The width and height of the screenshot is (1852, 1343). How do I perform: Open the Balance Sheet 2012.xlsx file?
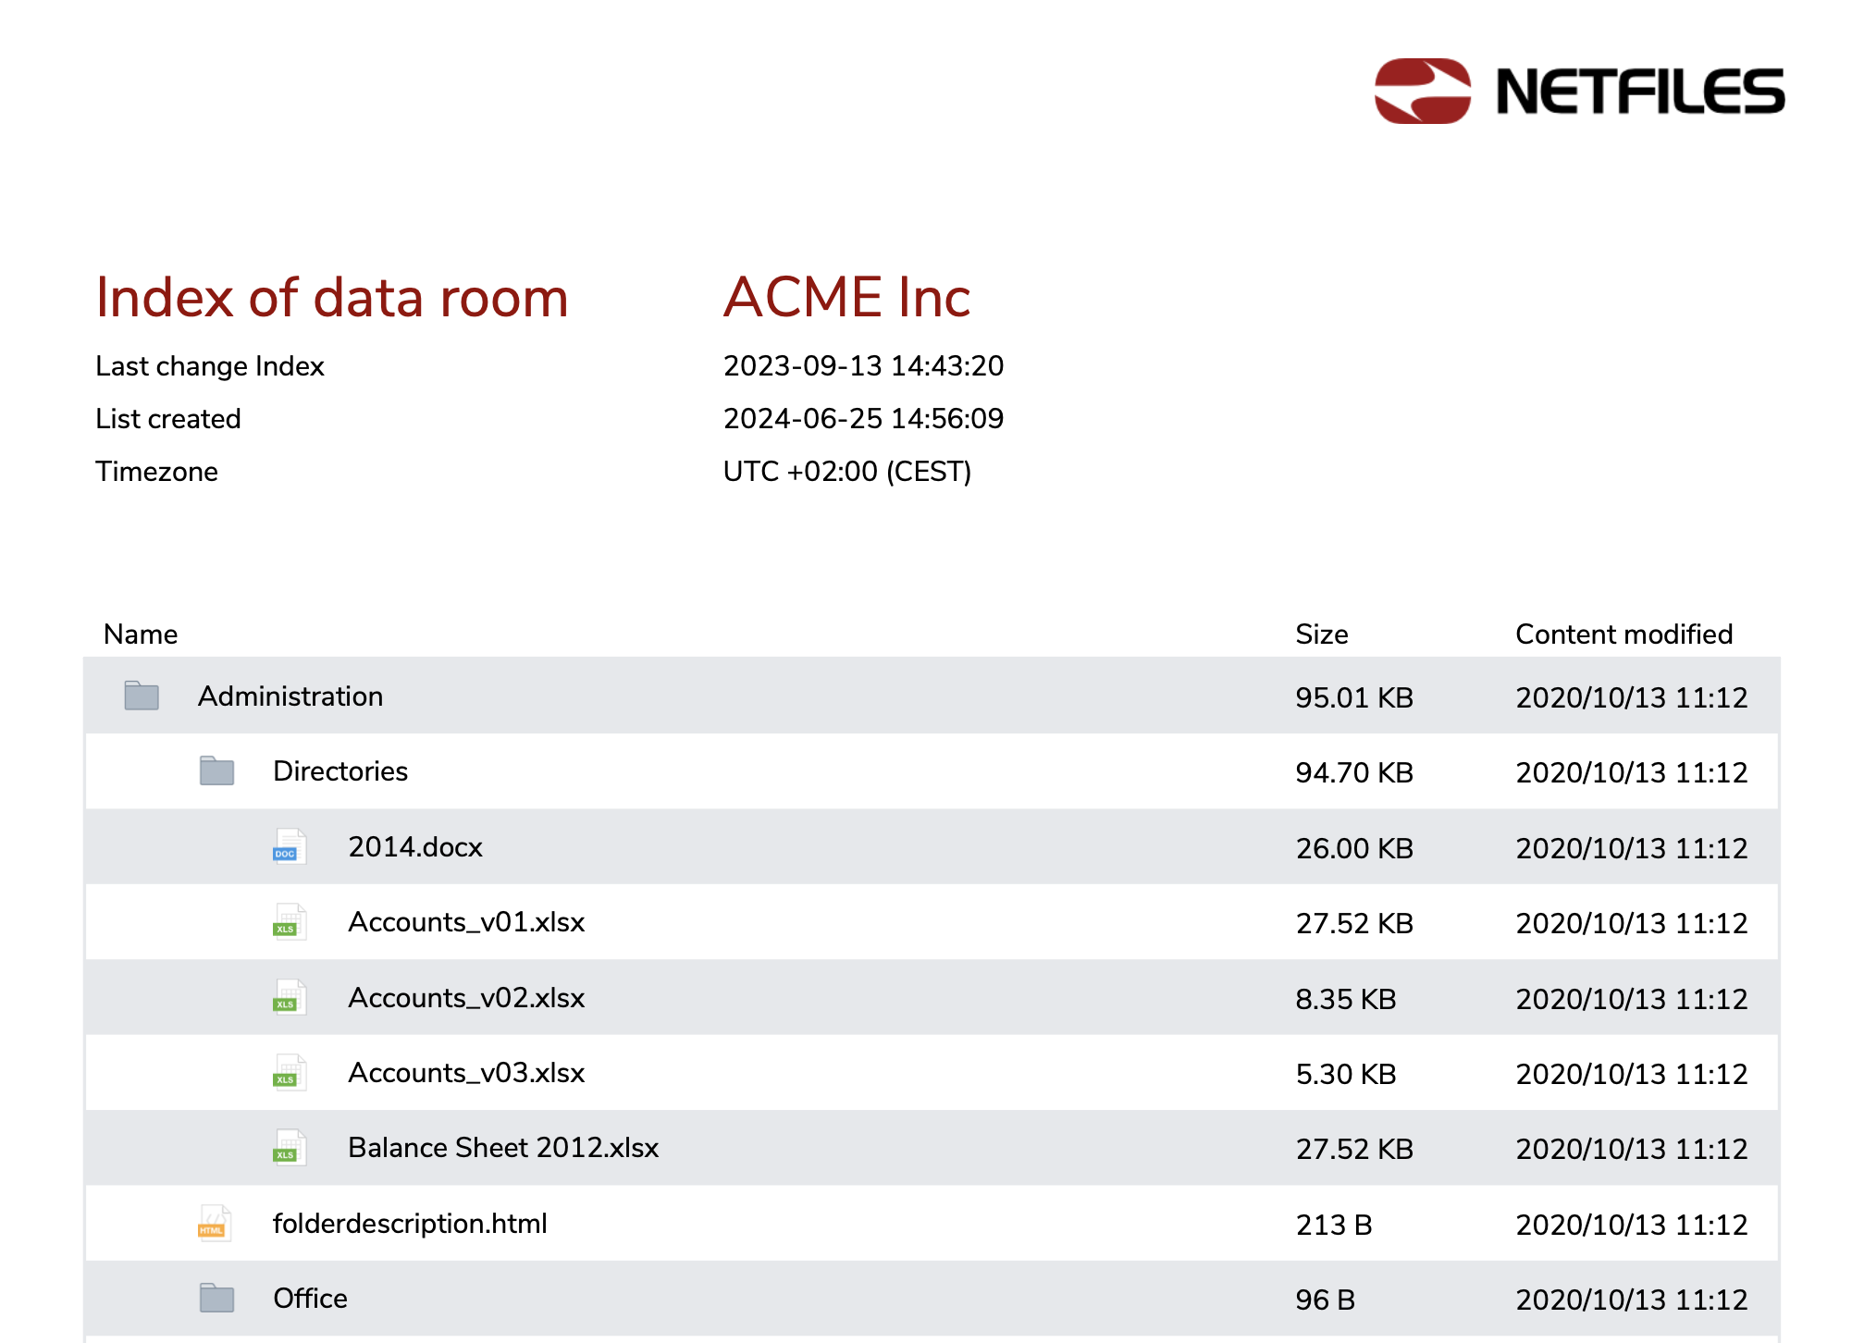[503, 1148]
